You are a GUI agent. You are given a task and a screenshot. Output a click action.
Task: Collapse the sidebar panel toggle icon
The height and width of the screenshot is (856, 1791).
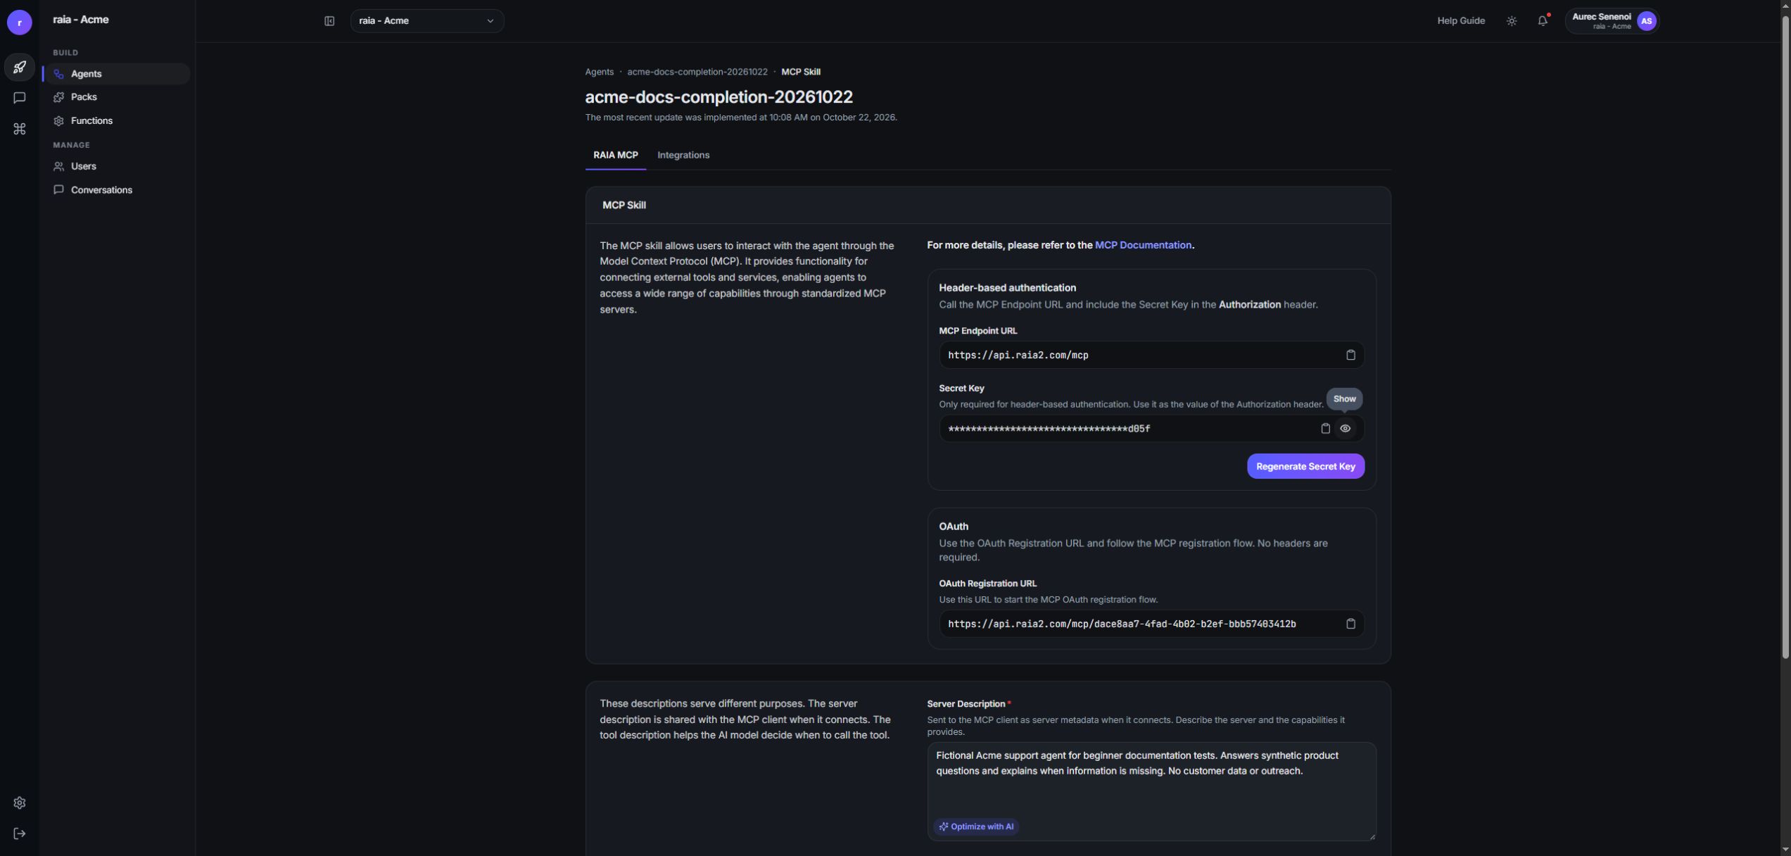[x=329, y=21]
